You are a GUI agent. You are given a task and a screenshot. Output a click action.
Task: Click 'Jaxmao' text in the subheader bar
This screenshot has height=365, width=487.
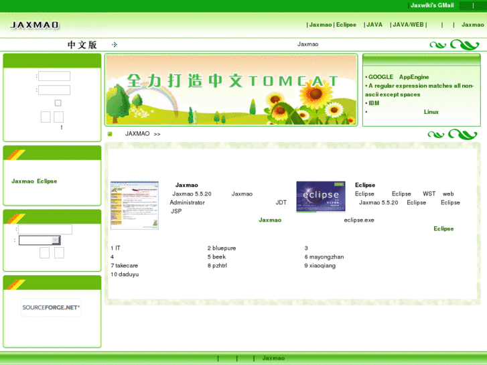(x=307, y=44)
